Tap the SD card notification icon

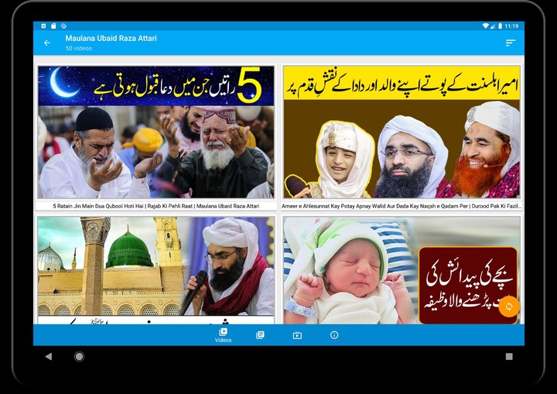(53, 26)
